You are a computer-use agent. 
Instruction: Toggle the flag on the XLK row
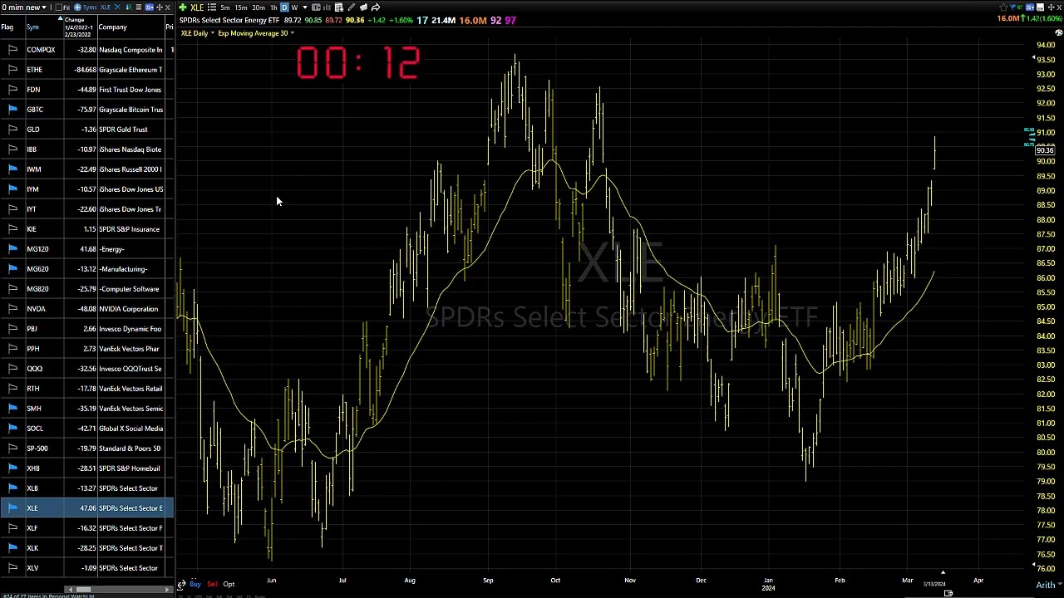(x=12, y=548)
